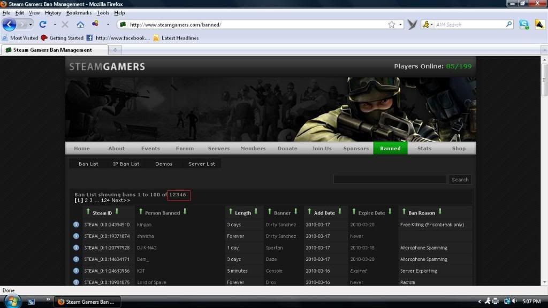Open the Getting Started bookmark
Viewport: 548px width, 308px height.
[x=62, y=38]
